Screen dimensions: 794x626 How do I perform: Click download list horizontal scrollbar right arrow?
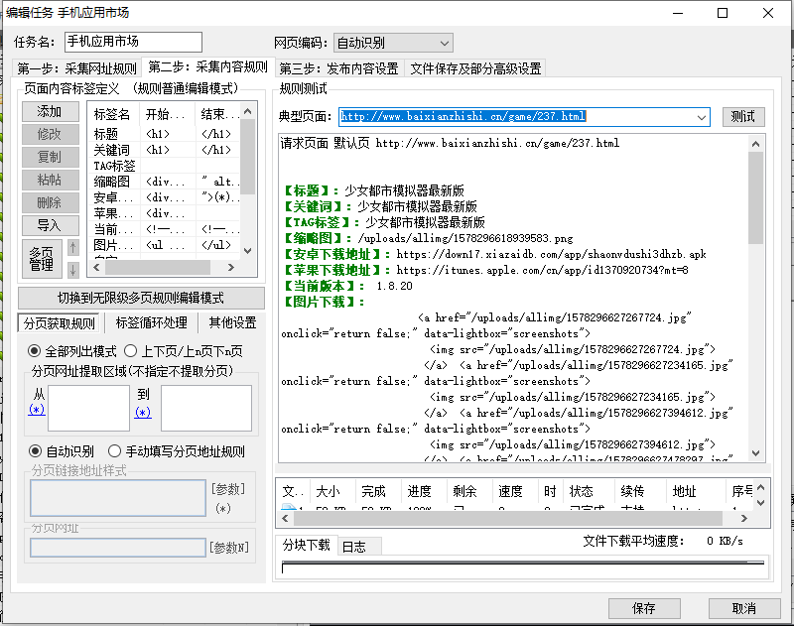[743, 518]
